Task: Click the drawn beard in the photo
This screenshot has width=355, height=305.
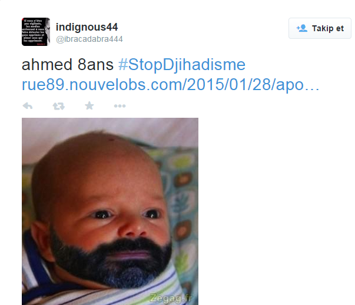Action: click(x=111, y=261)
